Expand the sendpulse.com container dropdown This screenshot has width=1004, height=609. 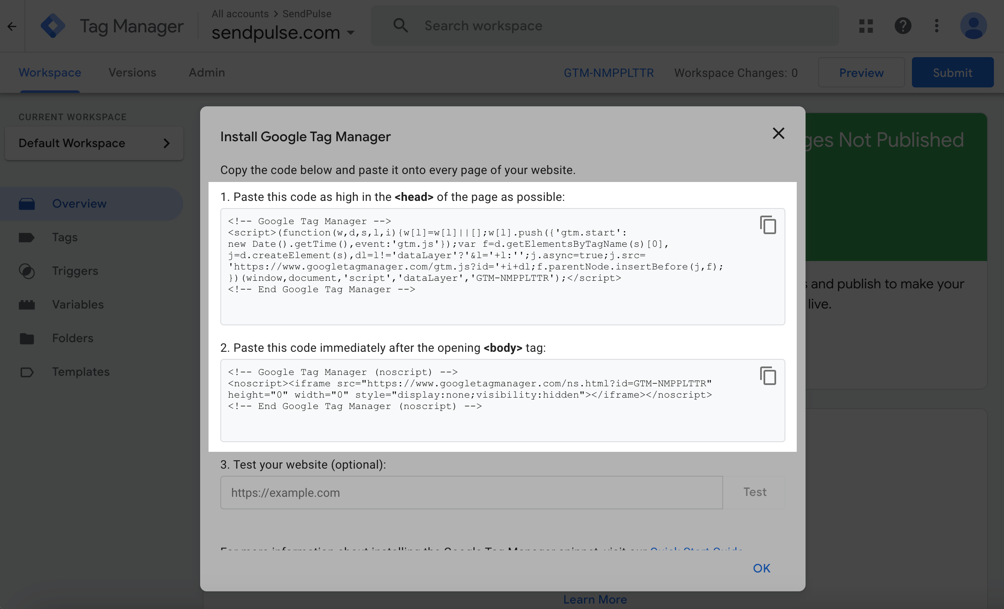point(351,33)
